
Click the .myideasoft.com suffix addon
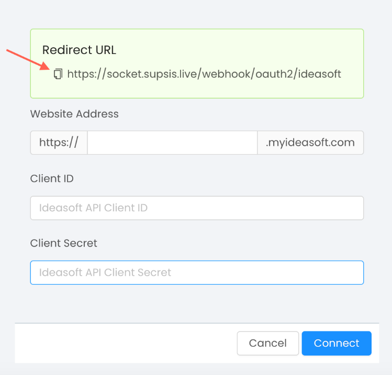[310, 143]
